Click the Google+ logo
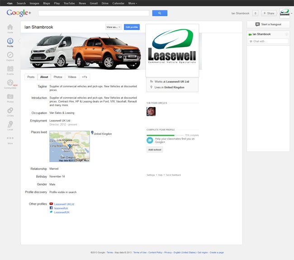This screenshot has height=260, width=294. (19, 13)
